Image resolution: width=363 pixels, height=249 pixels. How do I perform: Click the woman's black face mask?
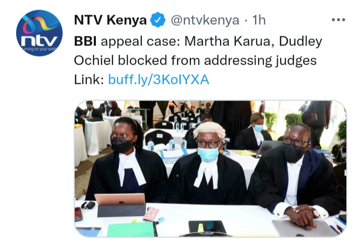click(x=122, y=144)
